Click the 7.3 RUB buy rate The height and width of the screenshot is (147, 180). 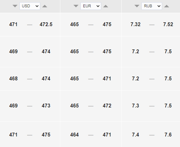click(x=135, y=106)
